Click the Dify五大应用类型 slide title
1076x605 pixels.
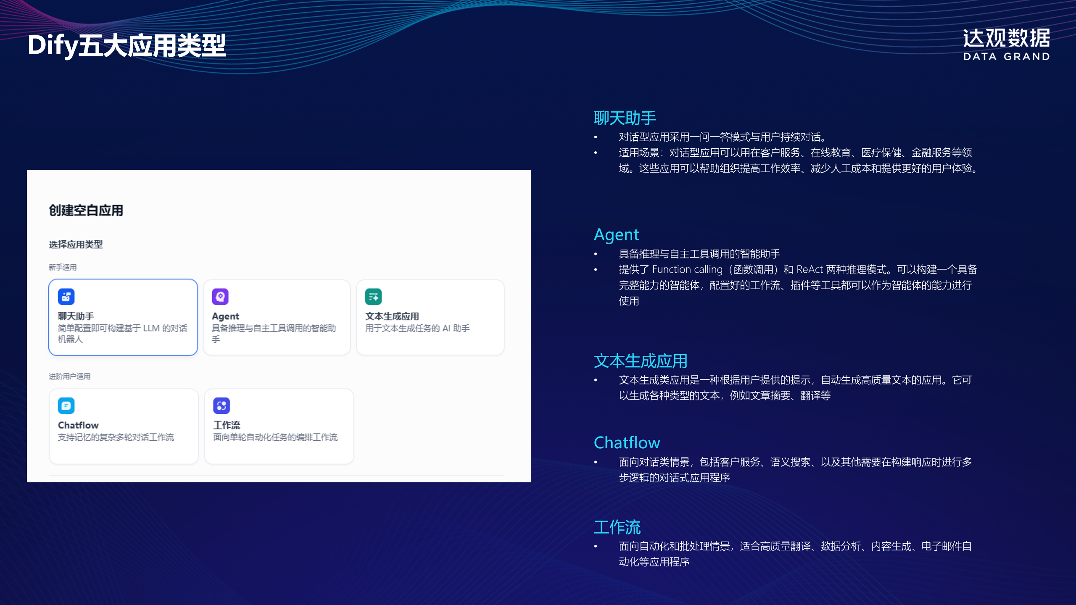pyautogui.click(x=127, y=45)
